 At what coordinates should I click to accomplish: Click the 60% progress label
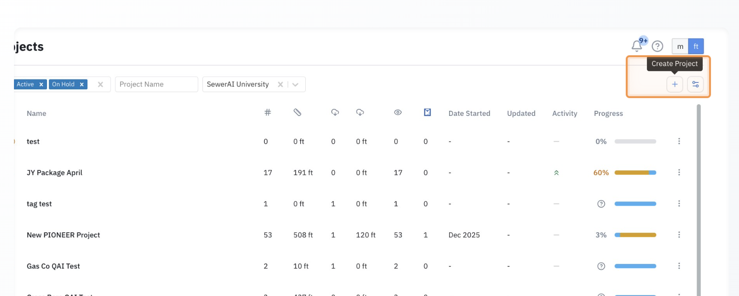[601, 173]
